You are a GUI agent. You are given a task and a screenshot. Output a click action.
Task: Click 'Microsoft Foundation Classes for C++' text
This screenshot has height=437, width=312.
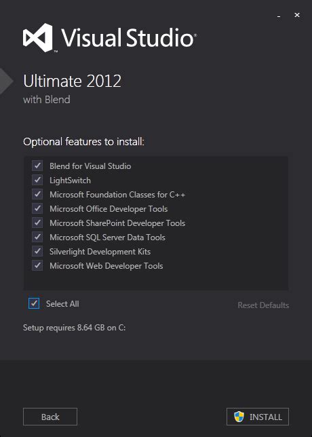click(x=117, y=195)
